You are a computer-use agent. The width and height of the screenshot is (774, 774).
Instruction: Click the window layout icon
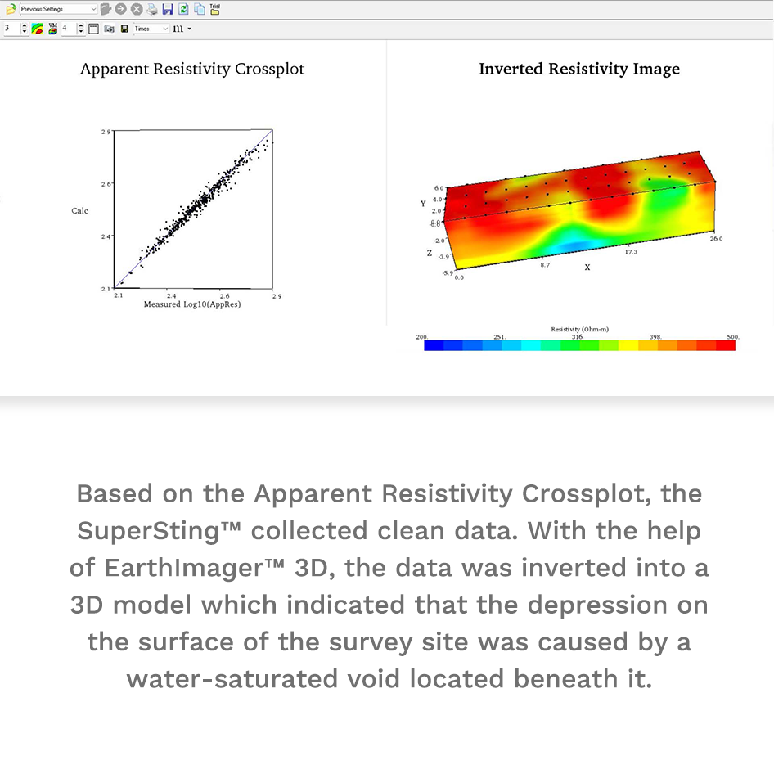(94, 29)
